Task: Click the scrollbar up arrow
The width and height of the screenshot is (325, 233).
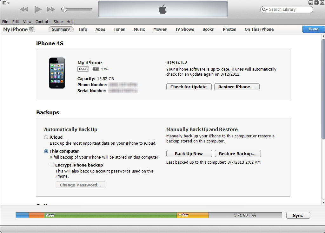Action: [323, 36]
